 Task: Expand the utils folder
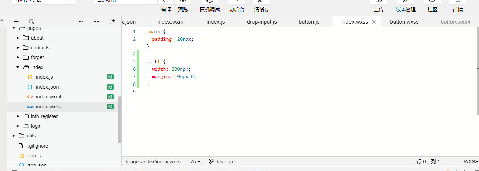[14, 136]
